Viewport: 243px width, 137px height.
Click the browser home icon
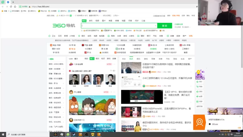coord(15,6)
